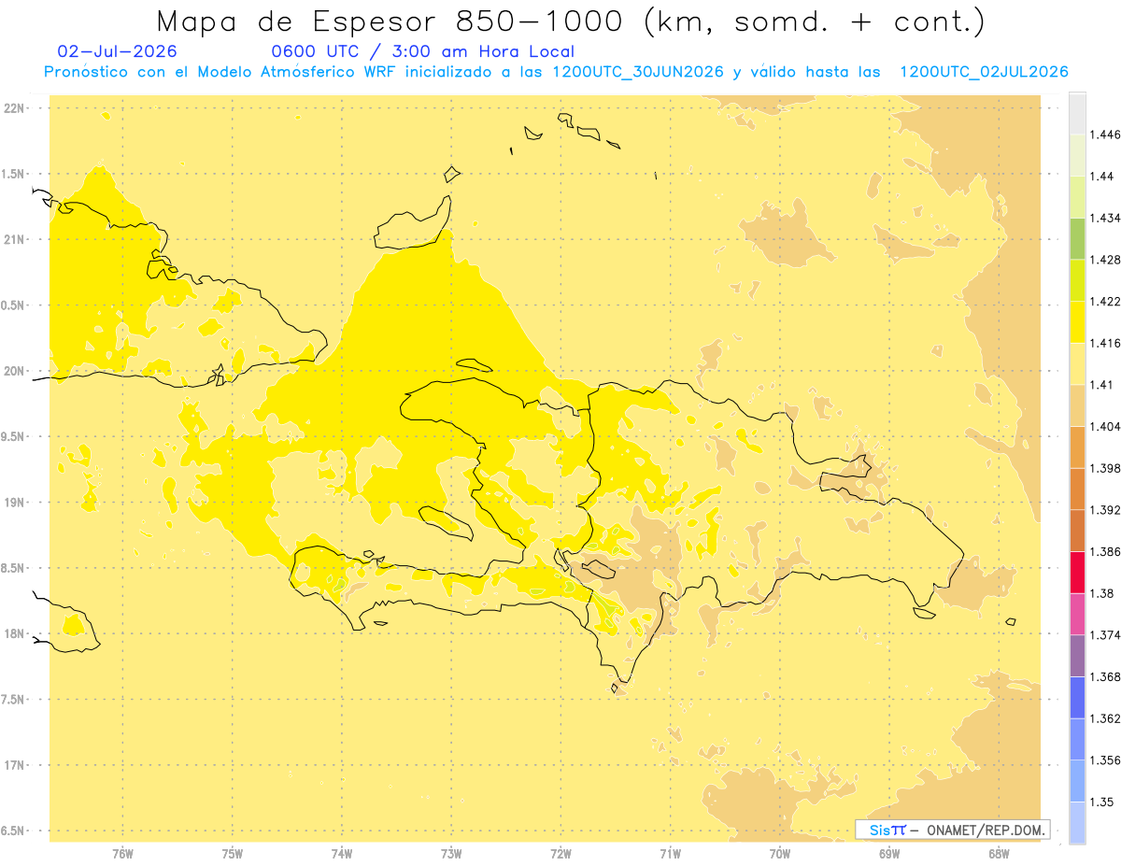Click the pale blue segment below 1.35

(x=1077, y=823)
